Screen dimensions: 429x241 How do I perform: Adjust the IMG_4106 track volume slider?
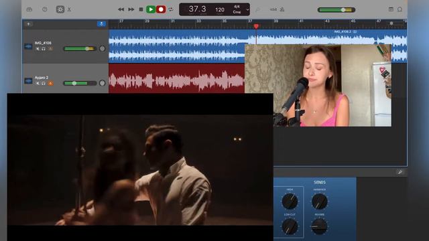tap(80, 49)
